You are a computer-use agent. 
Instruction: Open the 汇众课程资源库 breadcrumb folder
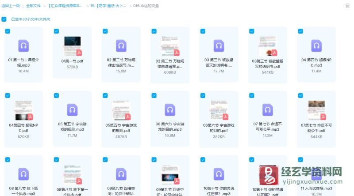pos(65,6)
